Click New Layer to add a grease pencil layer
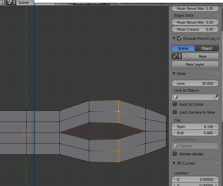This screenshot has height=186, width=223. point(195,64)
